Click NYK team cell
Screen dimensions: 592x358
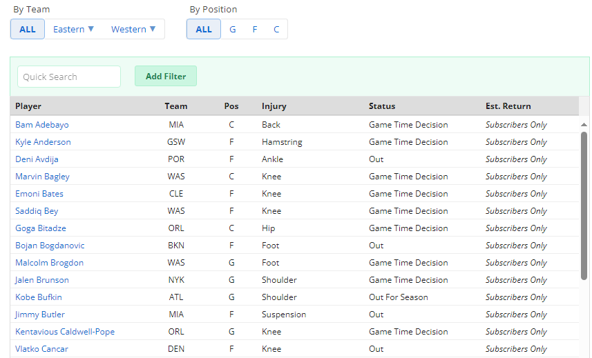point(176,280)
